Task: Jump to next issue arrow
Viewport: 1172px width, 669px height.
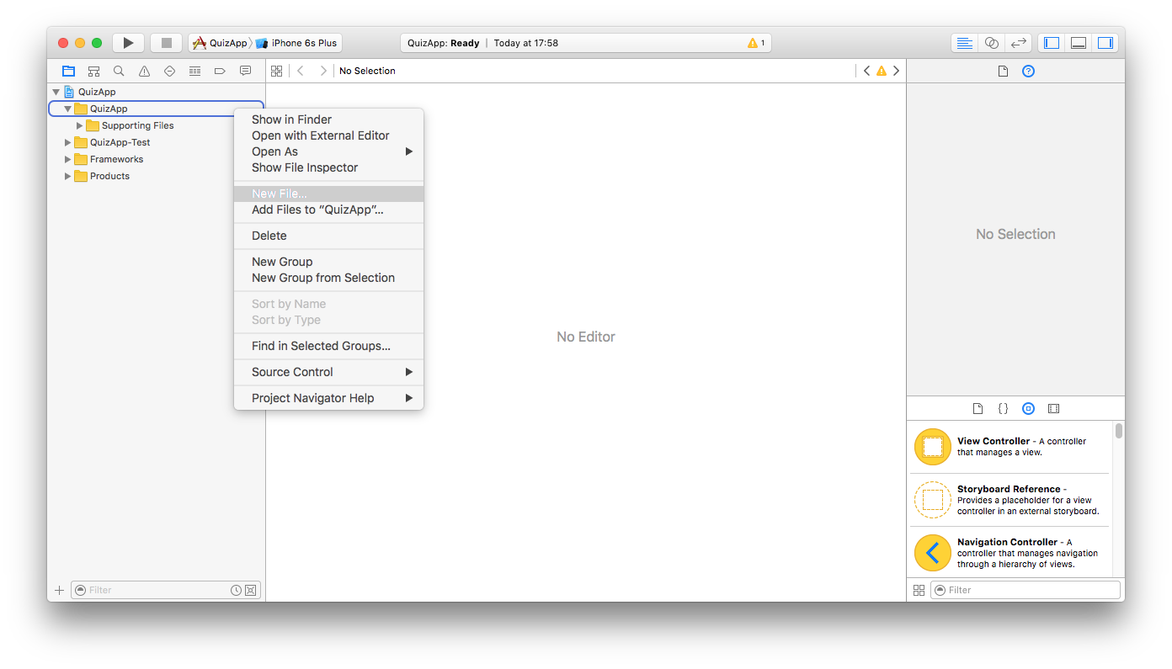Action: (x=896, y=71)
